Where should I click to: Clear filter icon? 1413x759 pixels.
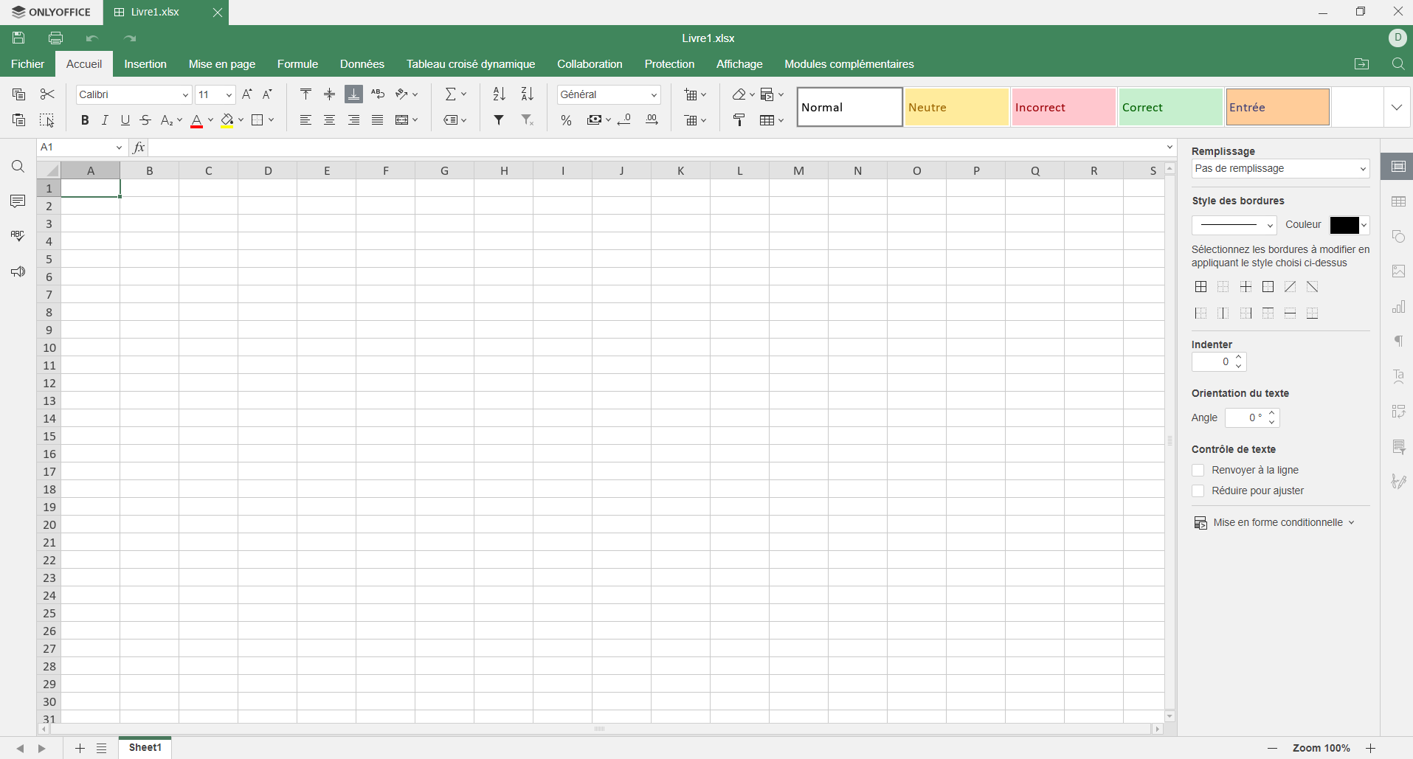coord(527,120)
